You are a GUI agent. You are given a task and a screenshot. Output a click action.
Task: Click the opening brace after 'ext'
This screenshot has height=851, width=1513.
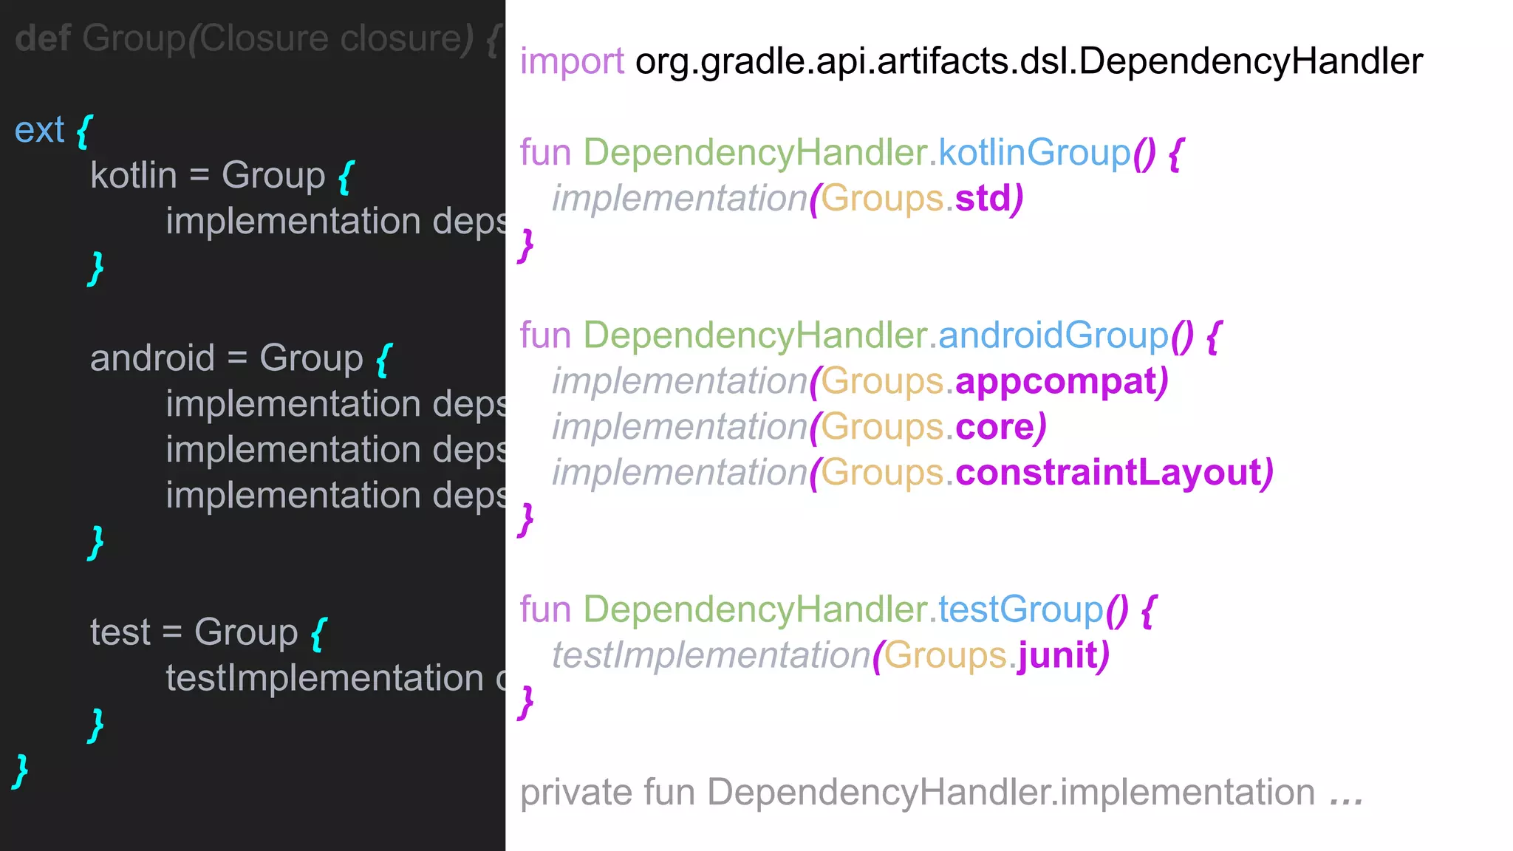coord(84,131)
